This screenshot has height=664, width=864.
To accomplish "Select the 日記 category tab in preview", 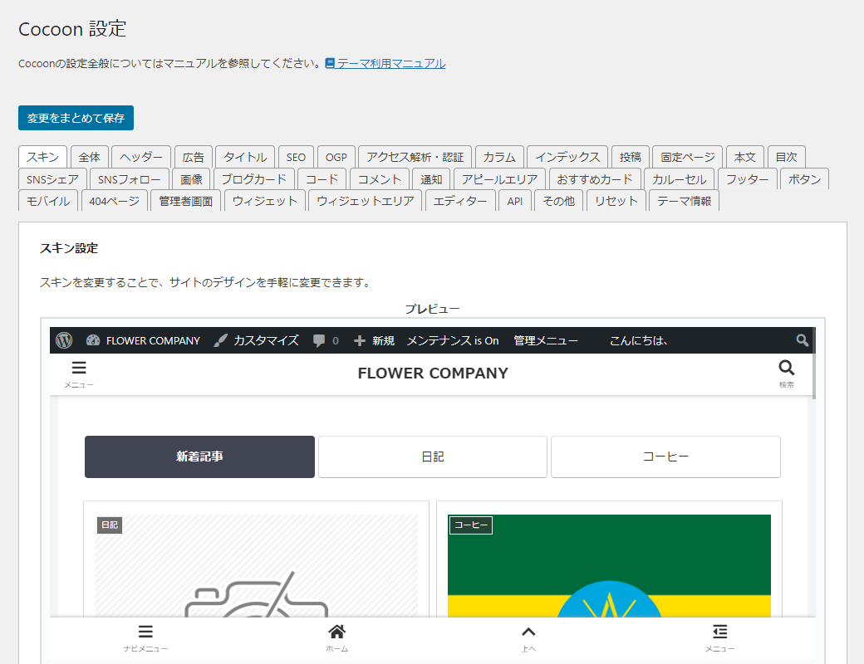I will [x=432, y=456].
